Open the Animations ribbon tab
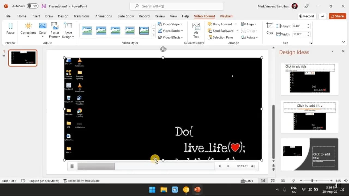 (103, 16)
